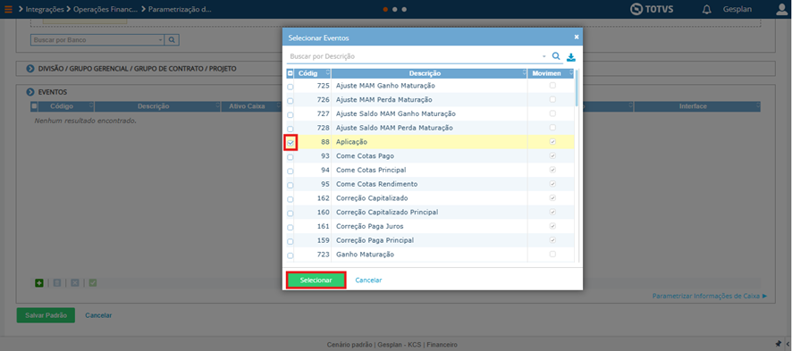Click the download icon in the dialog
Screen dimensions: 792x351
(571, 57)
